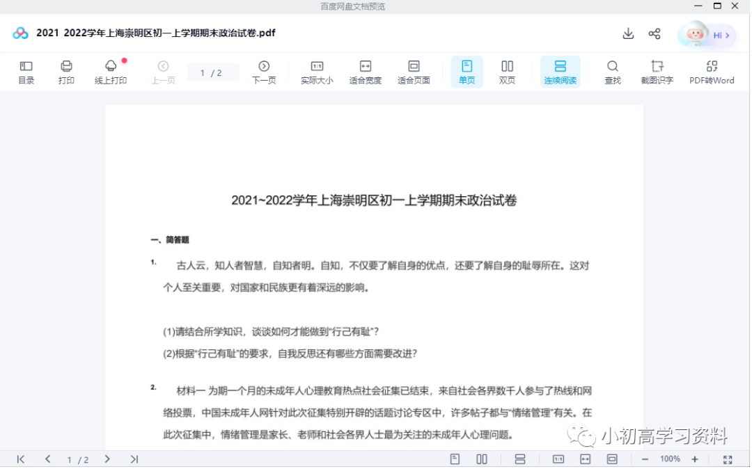The image size is (752, 469).
Task: Switch to 双页 double page mode
Action: point(507,72)
